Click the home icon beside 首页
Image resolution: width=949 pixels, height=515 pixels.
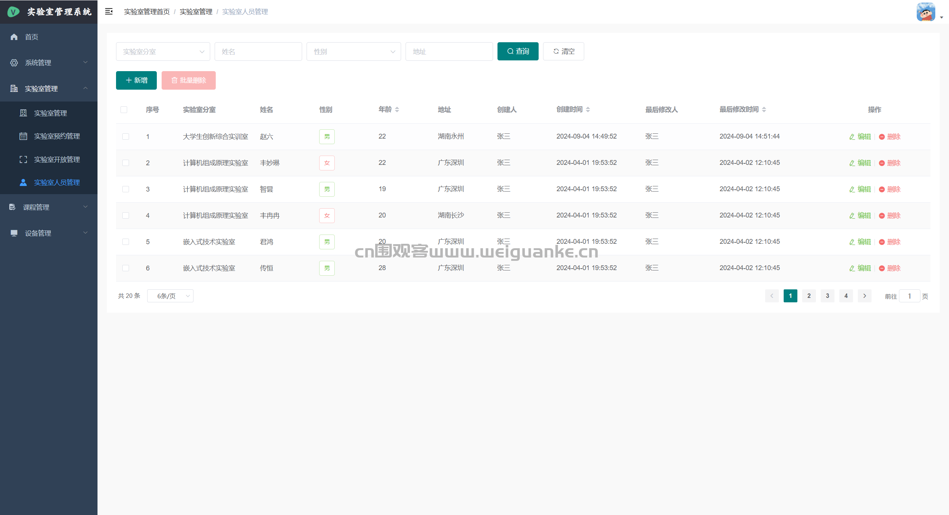pyautogui.click(x=14, y=37)
